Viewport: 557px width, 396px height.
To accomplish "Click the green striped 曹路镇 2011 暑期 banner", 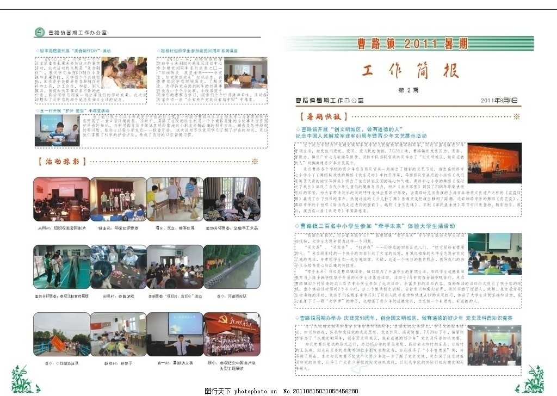I will tap(408, 44).
